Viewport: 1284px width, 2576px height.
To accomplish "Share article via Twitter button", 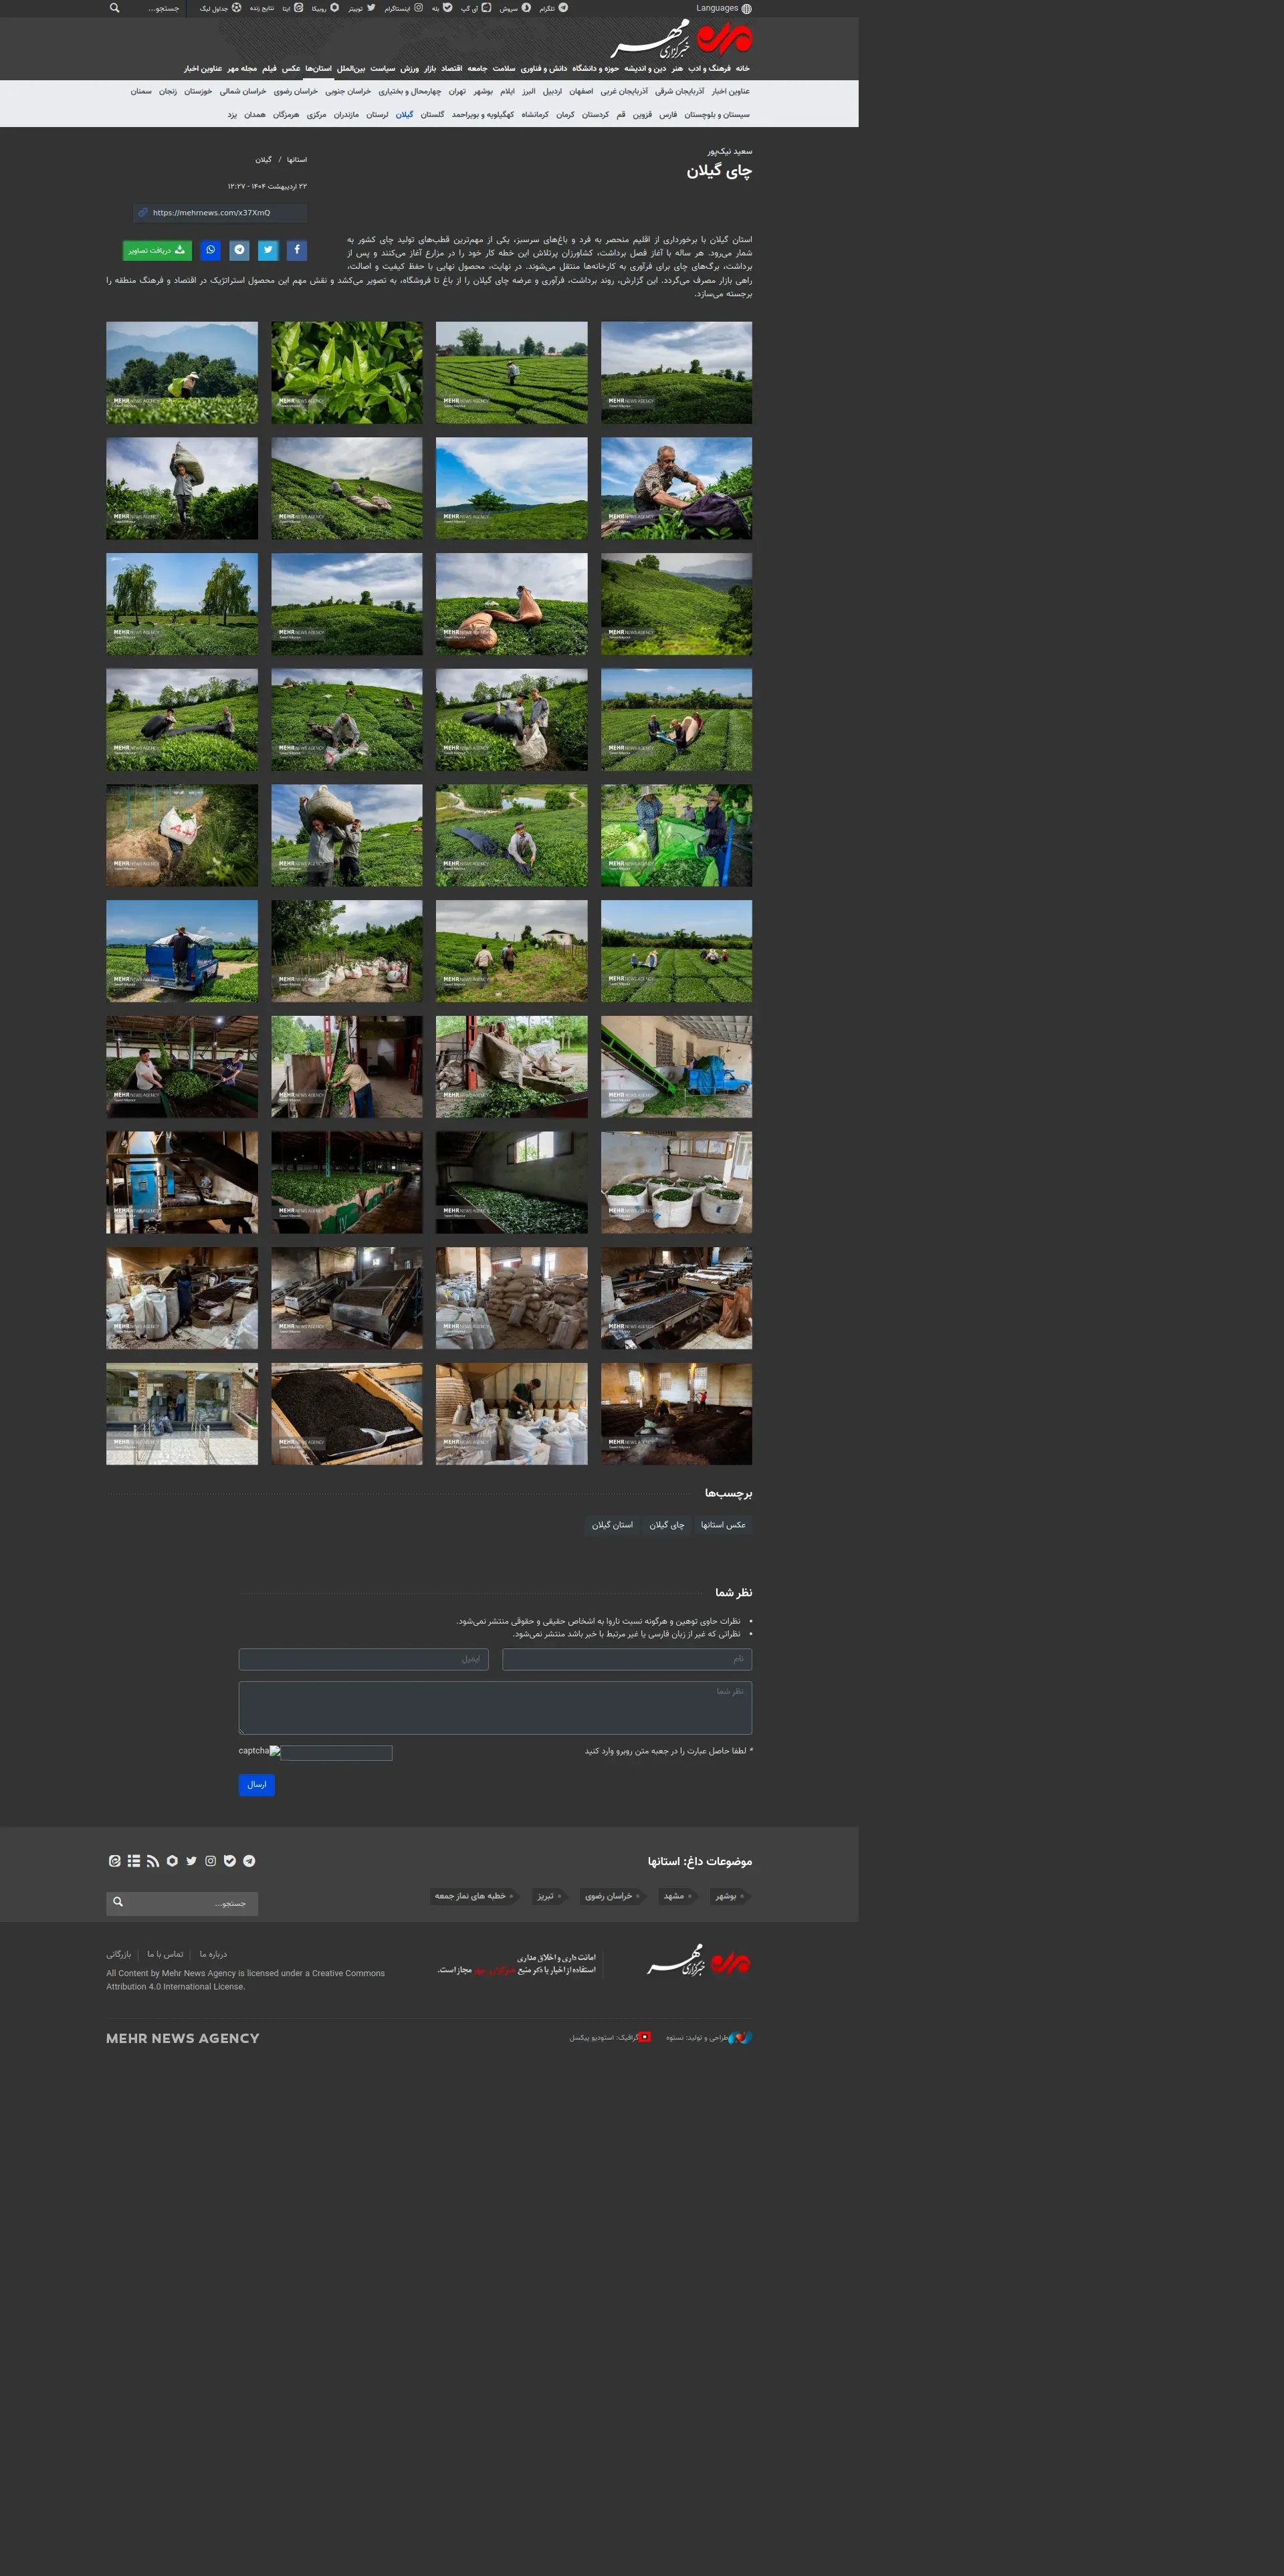I will (x=268, y=250).
